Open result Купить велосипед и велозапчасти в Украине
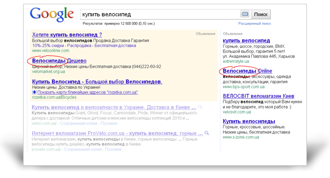Viewport: 330px width, 178px height. (114, 107)
